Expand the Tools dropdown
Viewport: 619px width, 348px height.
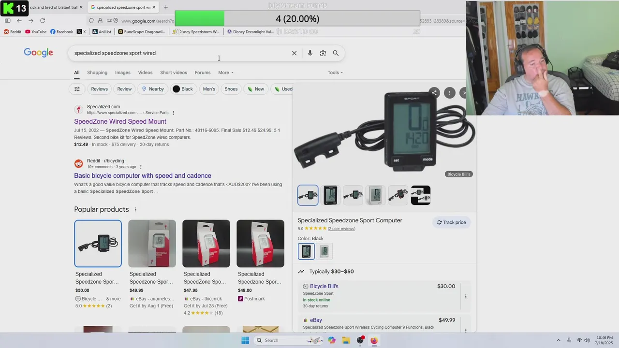click(x=335, y=72)
